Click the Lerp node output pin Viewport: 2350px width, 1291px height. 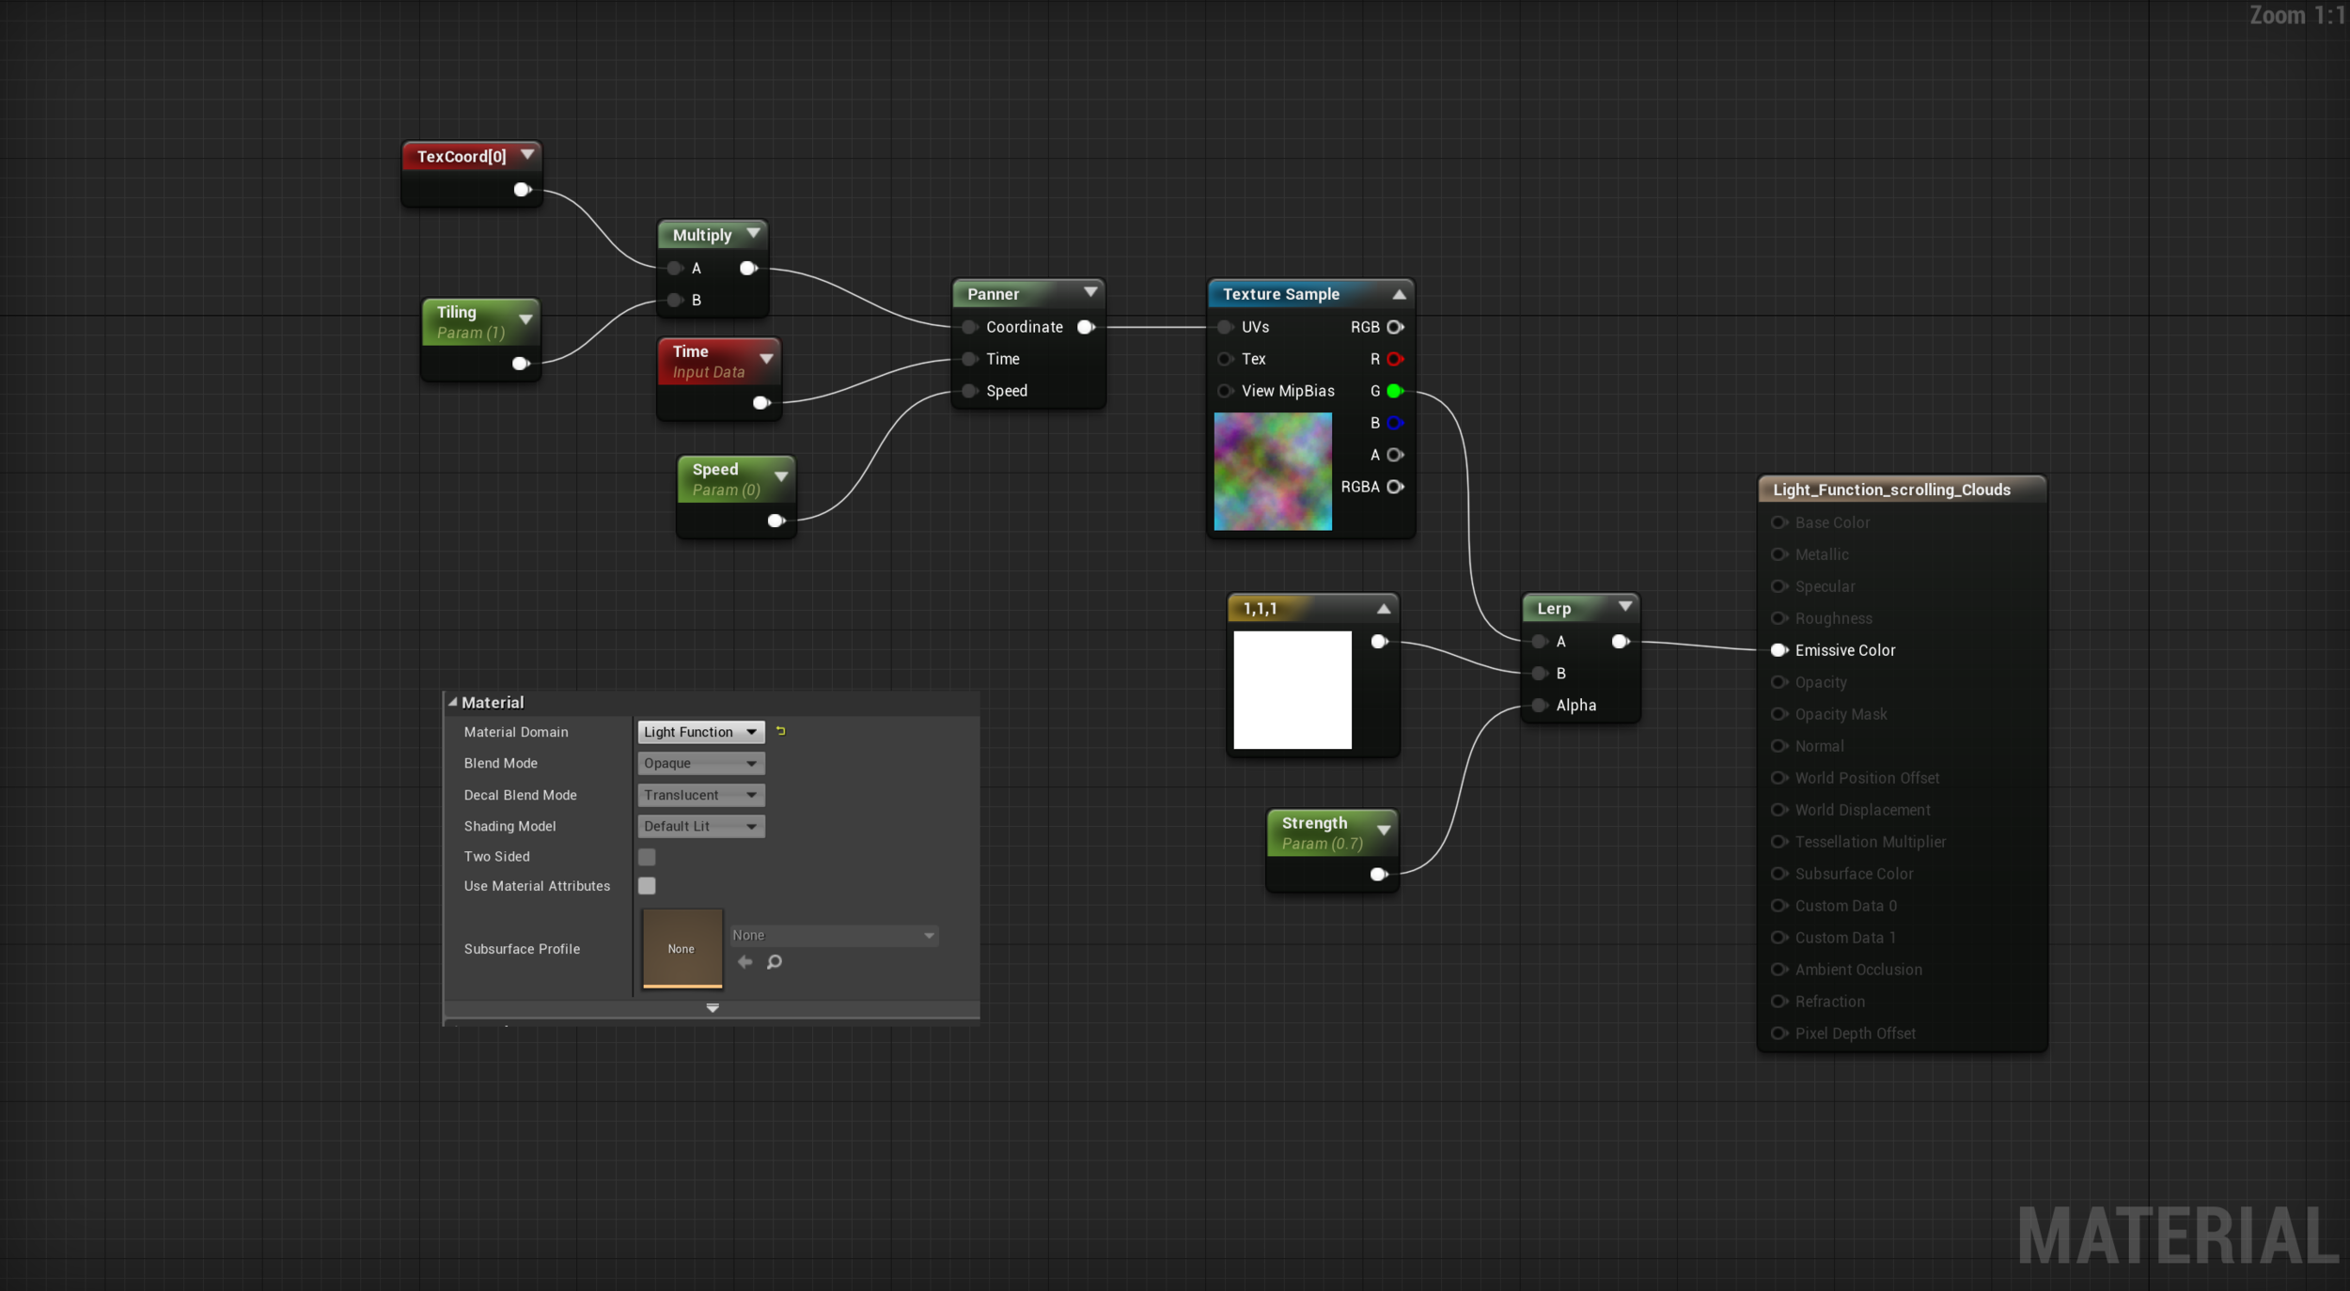pyautogui.click(x=1620, y=642)
